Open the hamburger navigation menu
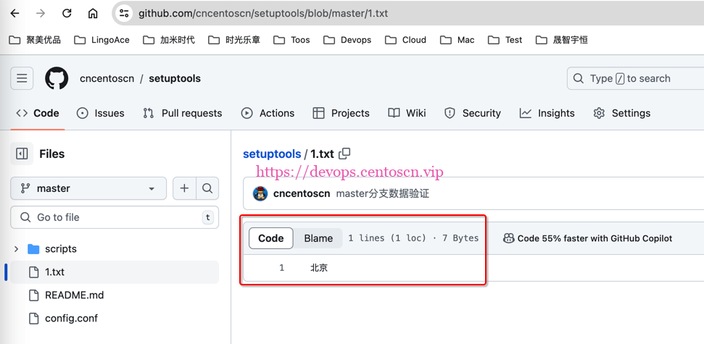This screenshot has width=704, height=344. [22, 78]
